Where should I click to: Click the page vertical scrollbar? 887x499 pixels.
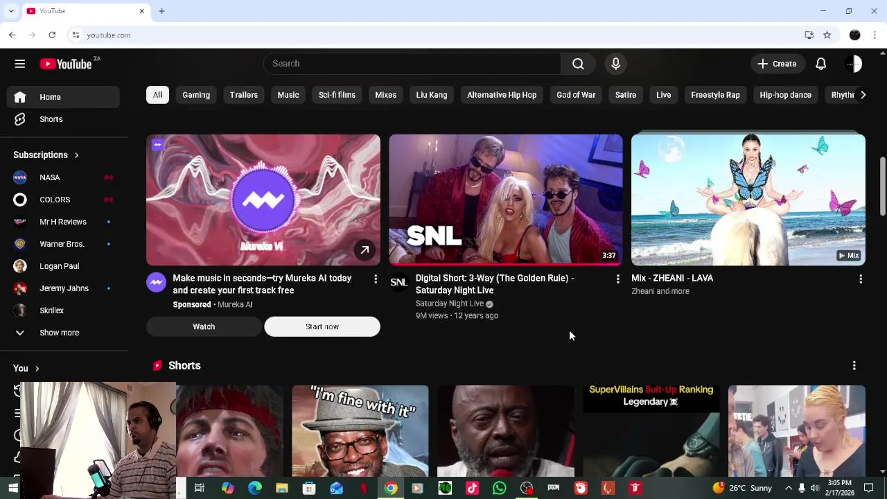(882, 187)
